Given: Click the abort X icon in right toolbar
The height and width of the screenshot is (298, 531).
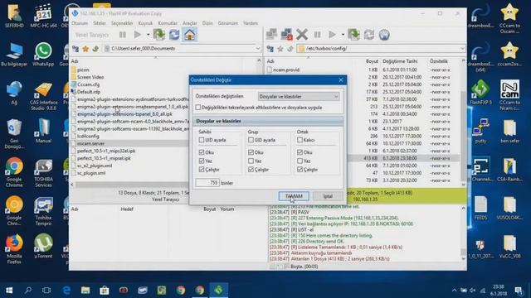Looking at the screenshot, I should point(302,35).
